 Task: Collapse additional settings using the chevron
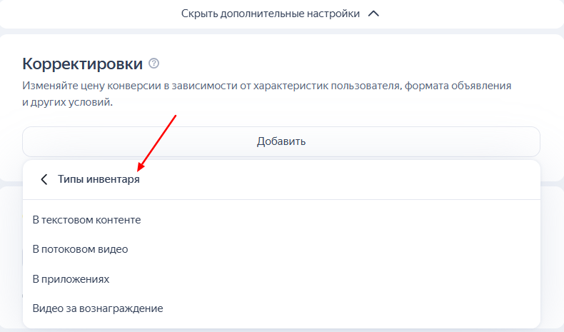pos(373,14)
